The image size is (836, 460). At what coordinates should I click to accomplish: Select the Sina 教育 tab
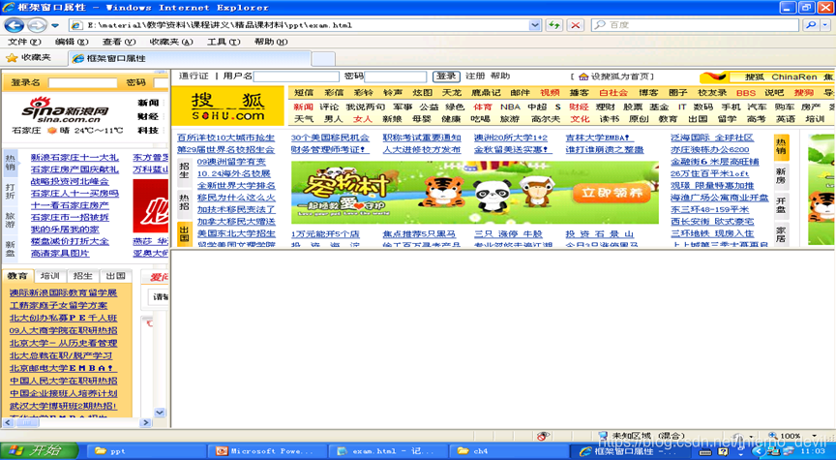click(17, 276)
